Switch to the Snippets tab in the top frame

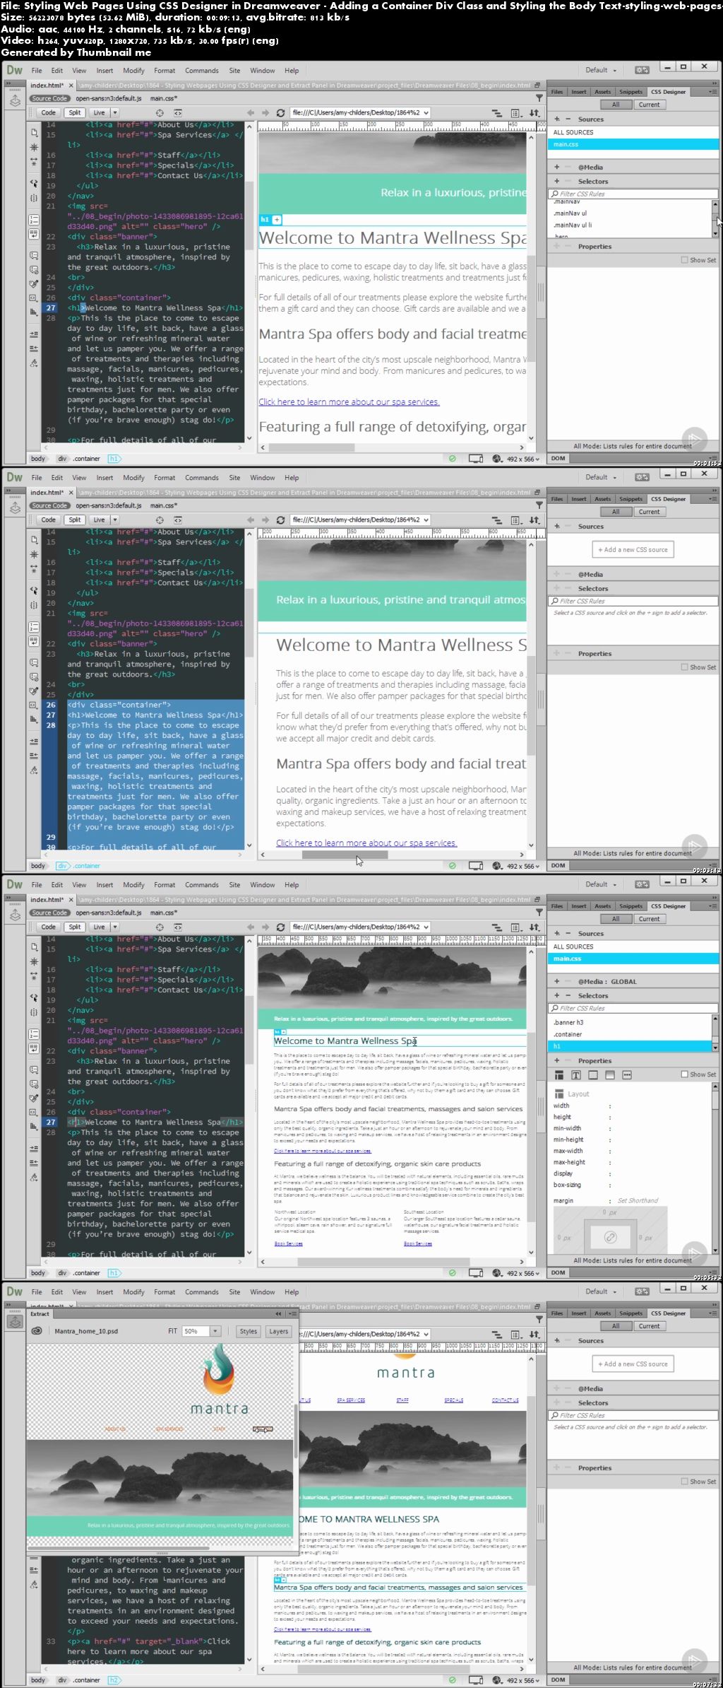[631, 92]
